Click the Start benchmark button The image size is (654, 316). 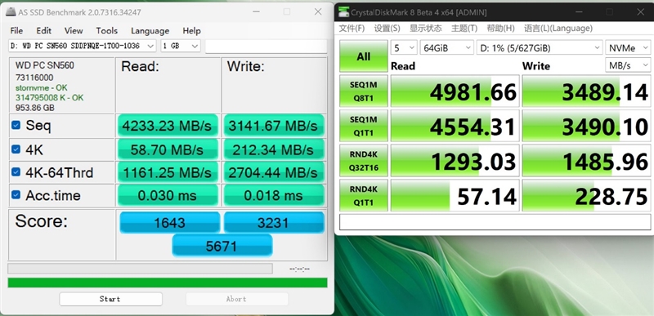tap(110, 299)
